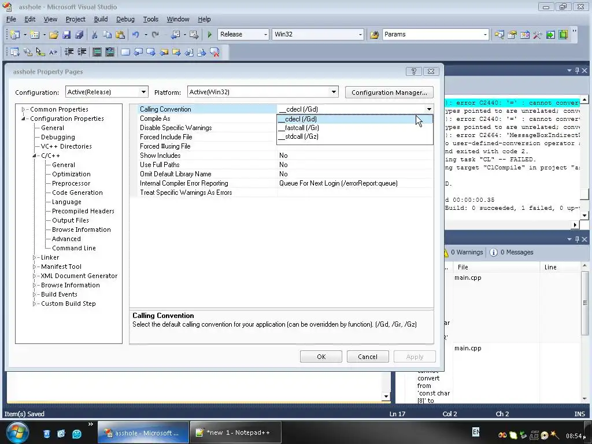Open the Build menu
Viewport: 592px width, 444px height.
[x=101, y=19]
